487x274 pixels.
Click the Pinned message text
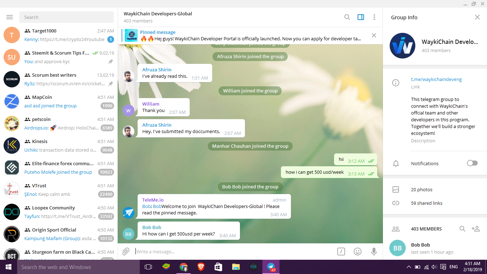[x=158, y=32]
